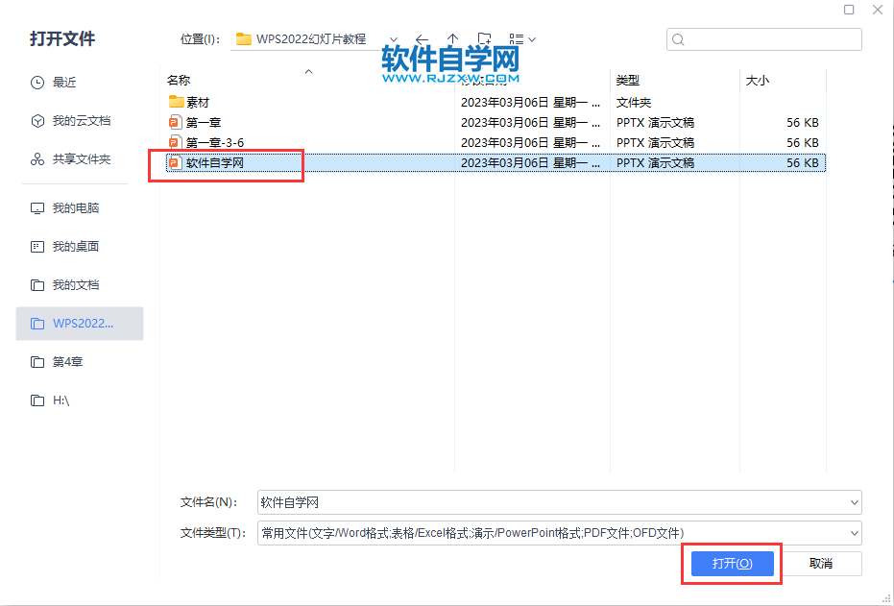Viewport: 894px width, 606px height.
Task: Go up to the parent folder
Action: [x=452, y=38]
